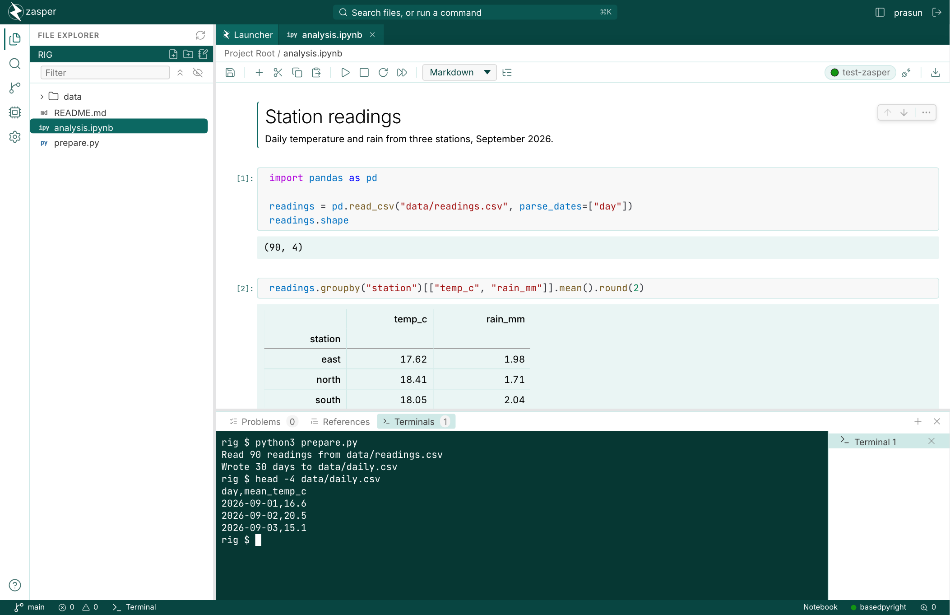950x615 pixels.
Task: Cut the selected cell
Action: click(x=278, y=73)
